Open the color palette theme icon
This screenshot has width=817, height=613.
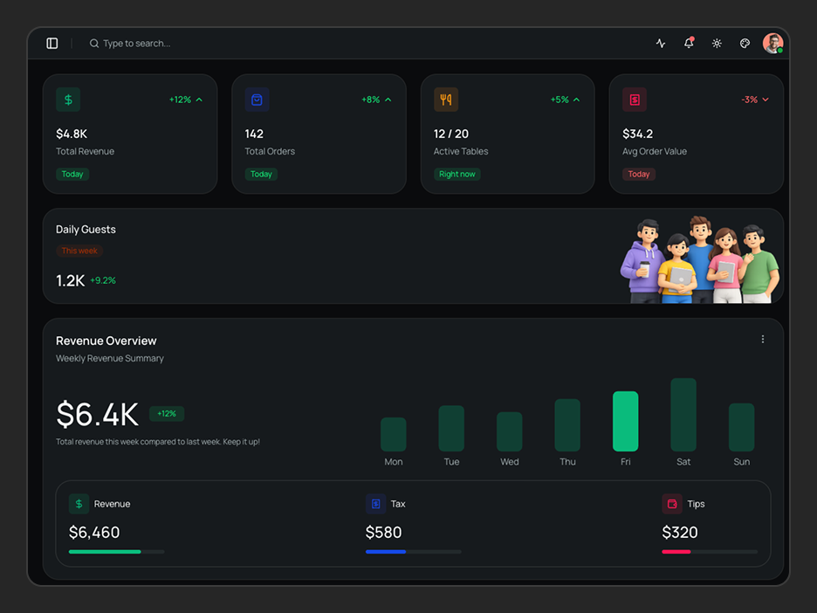[x=745, y=44]
